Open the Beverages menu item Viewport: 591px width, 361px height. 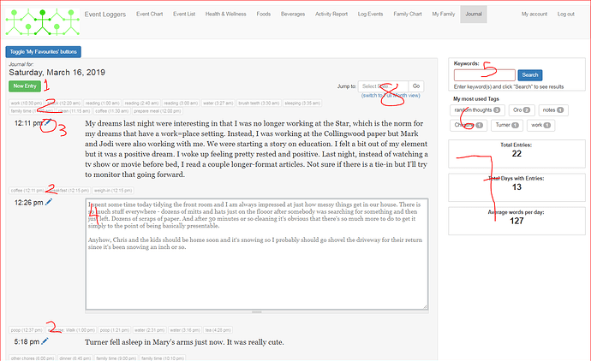point(293,14)
